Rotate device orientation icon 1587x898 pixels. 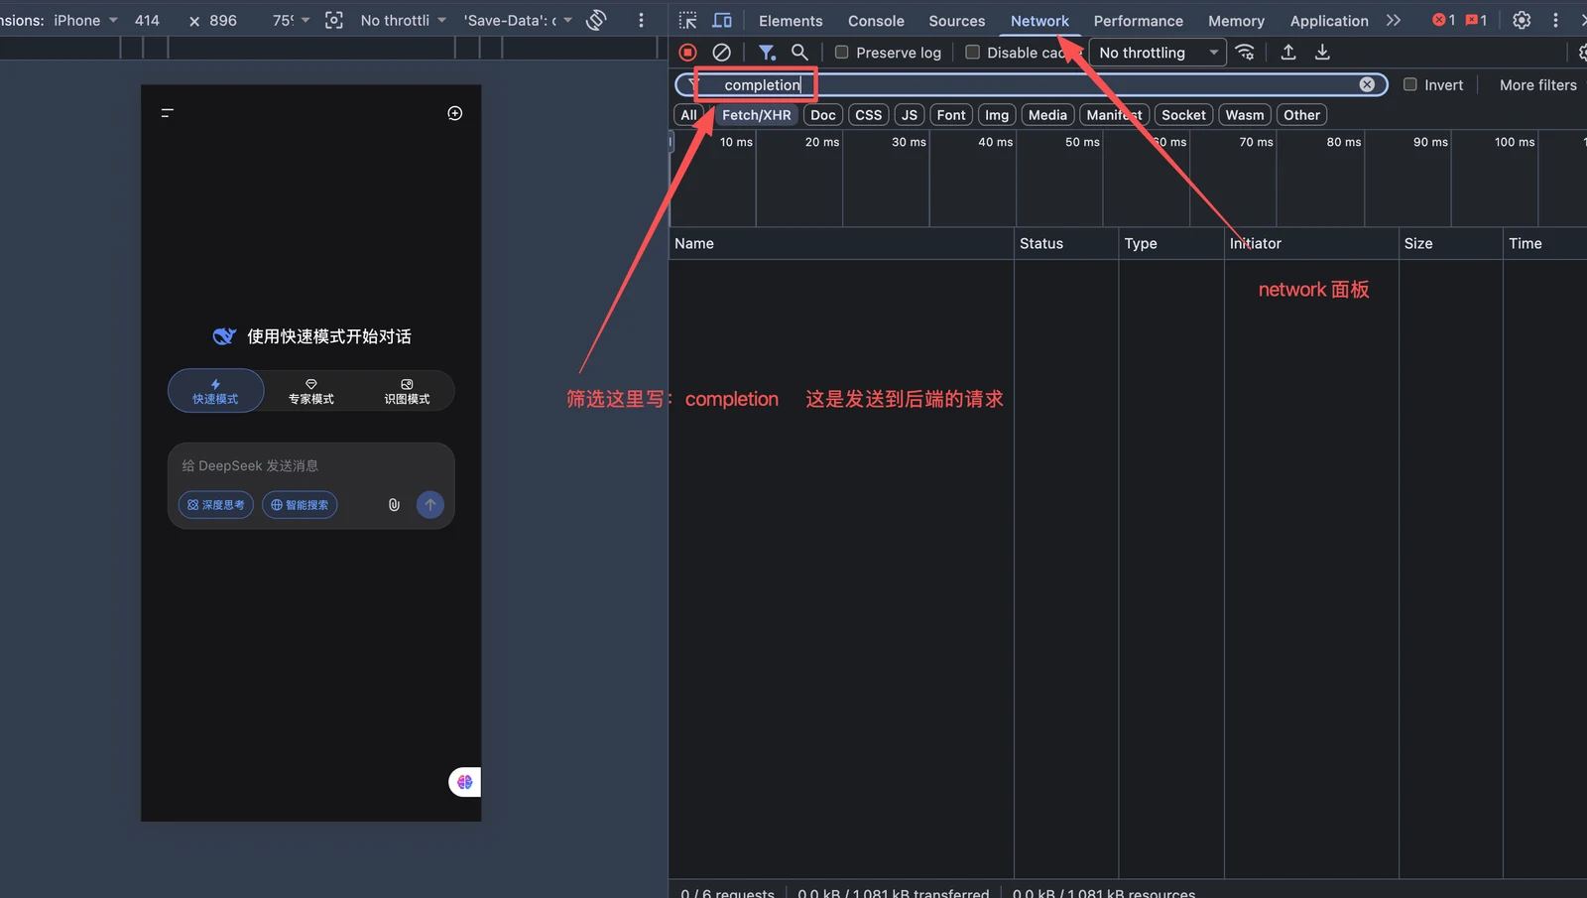pos(596,20)
